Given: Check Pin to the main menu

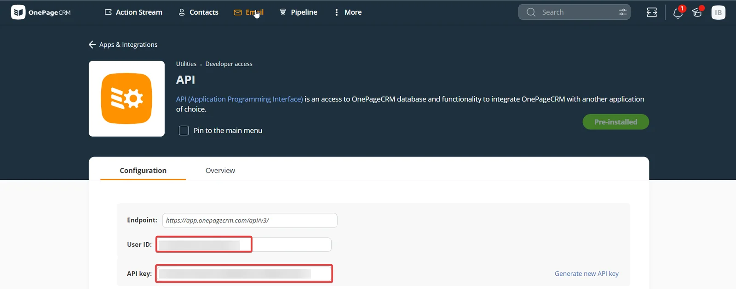Looking at the screenshot, I should pos(184,131).
